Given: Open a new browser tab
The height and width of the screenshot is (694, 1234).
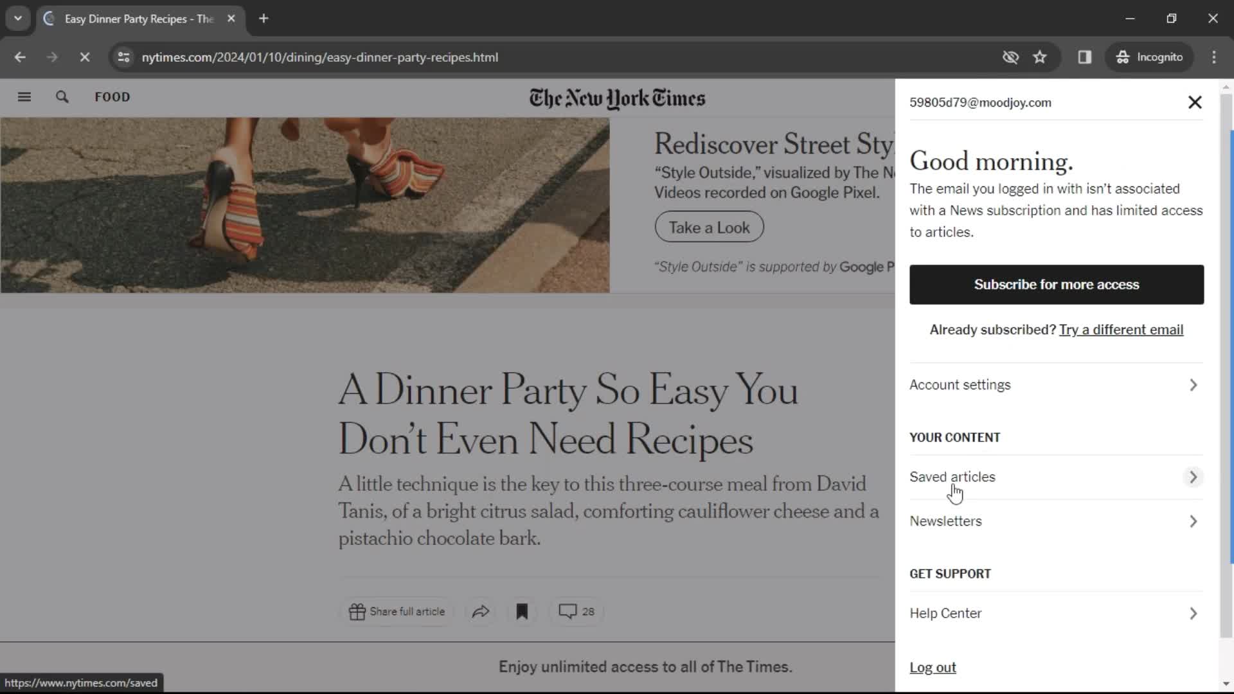Looking at the screenshot, I should point(264,19).
